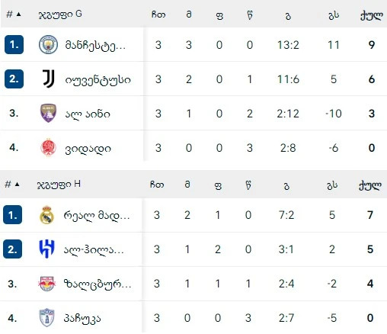Select Real Madrid's first place badge
Image resolution: width=387 pixels, height=334 pixels.
point(12,215)
